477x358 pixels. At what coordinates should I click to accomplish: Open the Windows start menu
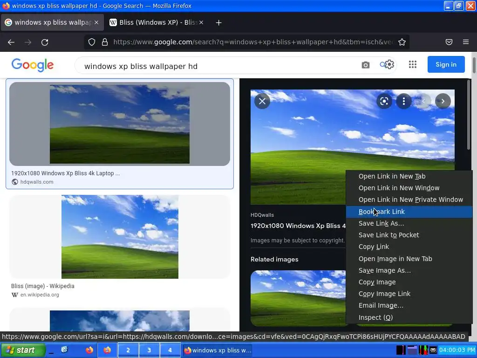click(x=23, y=350)
